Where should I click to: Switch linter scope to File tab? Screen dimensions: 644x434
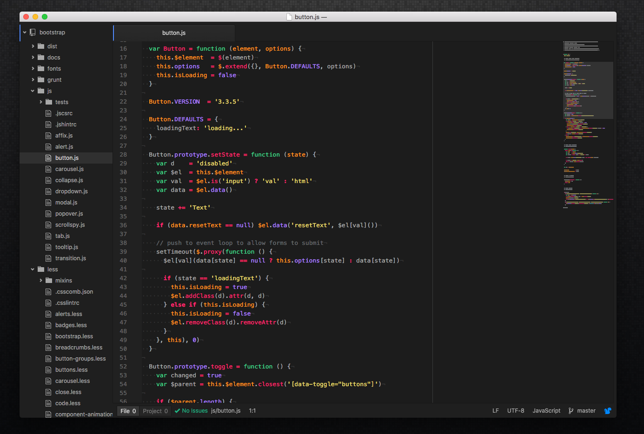(x=128, y=411)
